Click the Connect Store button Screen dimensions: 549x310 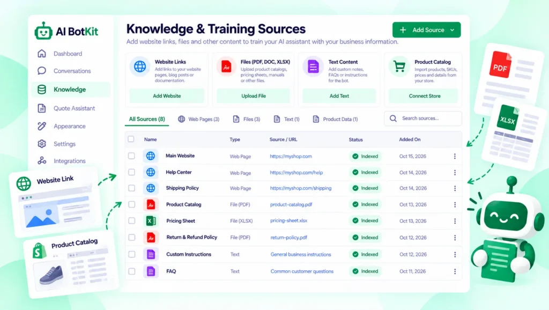(x=425, y=96)
